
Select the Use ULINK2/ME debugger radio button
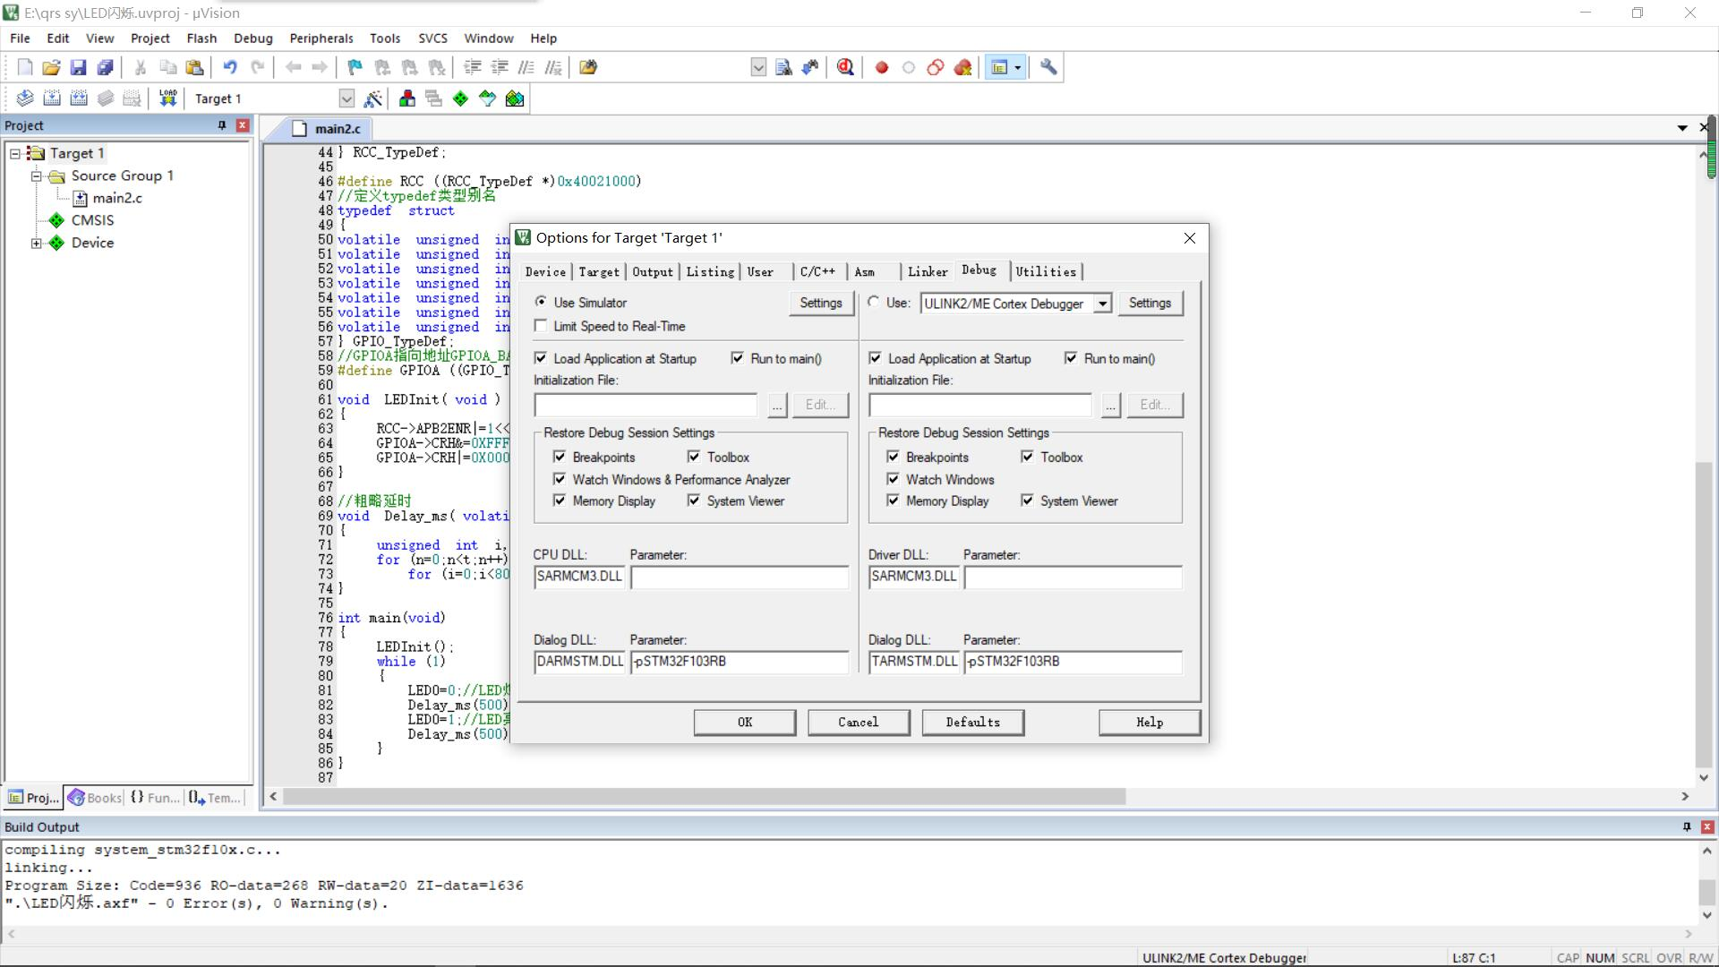click(x=874, y=303)
